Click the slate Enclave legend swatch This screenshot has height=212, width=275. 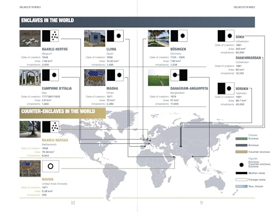(x=241, y=145)
